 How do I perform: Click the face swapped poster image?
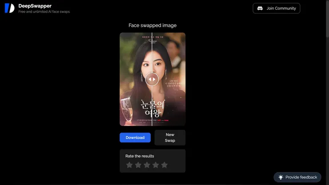152,79
